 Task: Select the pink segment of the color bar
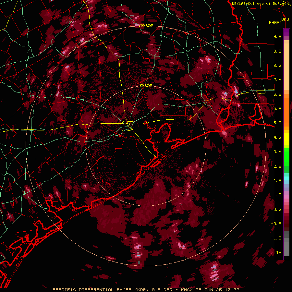tap(286, 197)
